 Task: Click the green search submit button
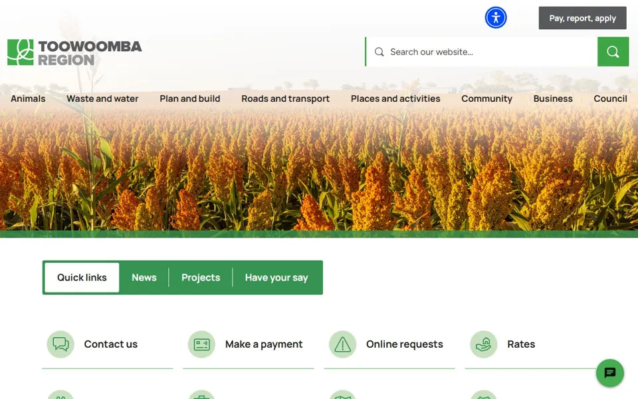coord(613,52)
